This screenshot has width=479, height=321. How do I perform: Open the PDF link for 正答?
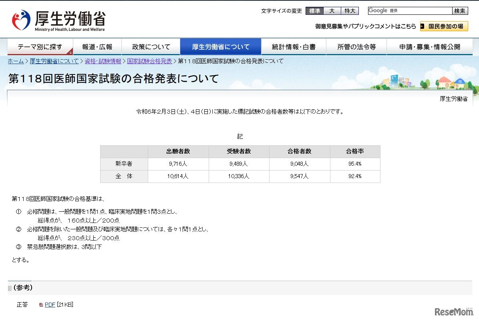point(50,305)
